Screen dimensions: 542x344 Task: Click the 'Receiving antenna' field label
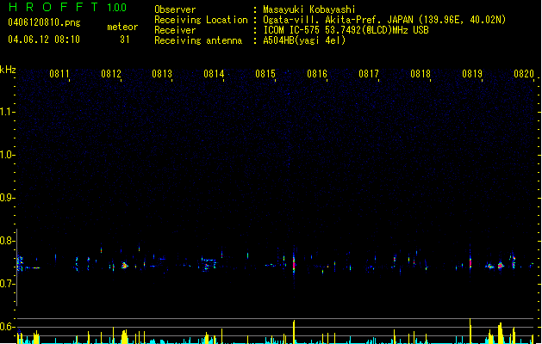click(x=198, y=40)
